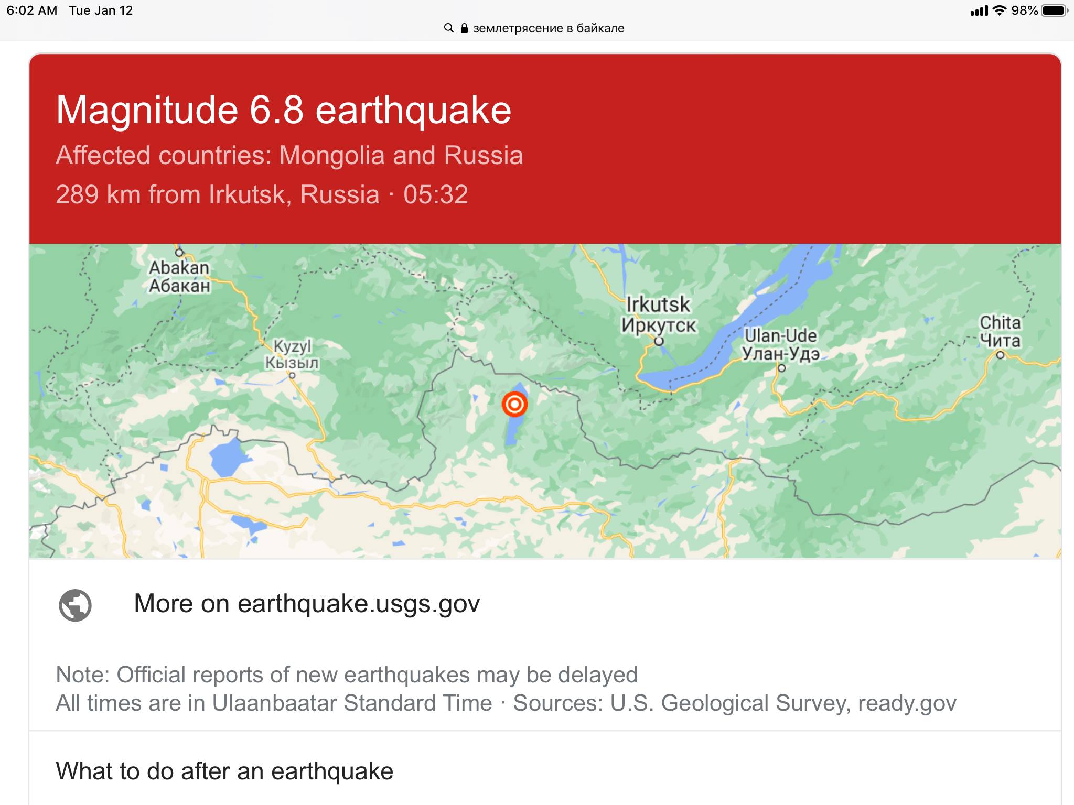Image resolution: width=1074 pixels, height=805 pixels.
Task: Open More on earthquake.usgs.gov link
Action: pos(307,603)
